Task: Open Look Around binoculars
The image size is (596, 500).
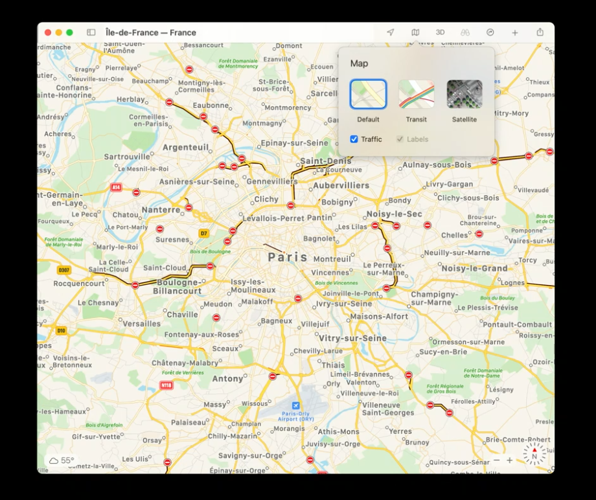Action: coord(465,32)
